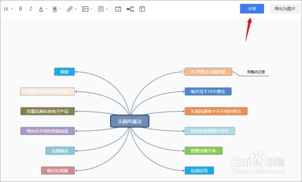Select the 用你的非惯用手写字 node
This screenshot has width=302, height=182.
tap(210, 131)
